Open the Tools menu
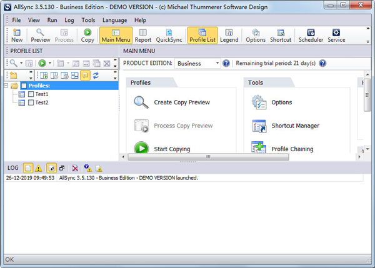 click(88, 20)
